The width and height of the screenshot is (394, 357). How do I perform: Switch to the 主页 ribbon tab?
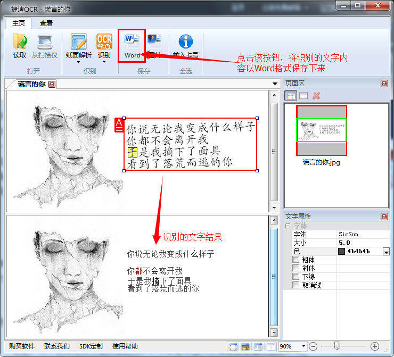coord(19,23)
